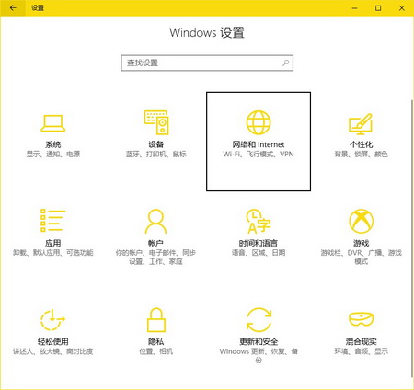Select the 隐私 label
This screenshot has height=390, width=414.
pos(155,342)
